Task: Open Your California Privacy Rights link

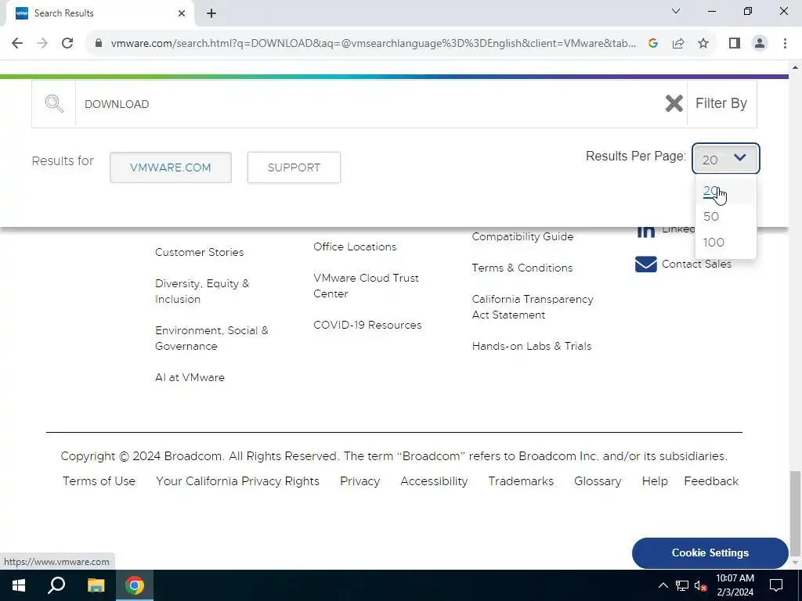Action: coord(238,481)
